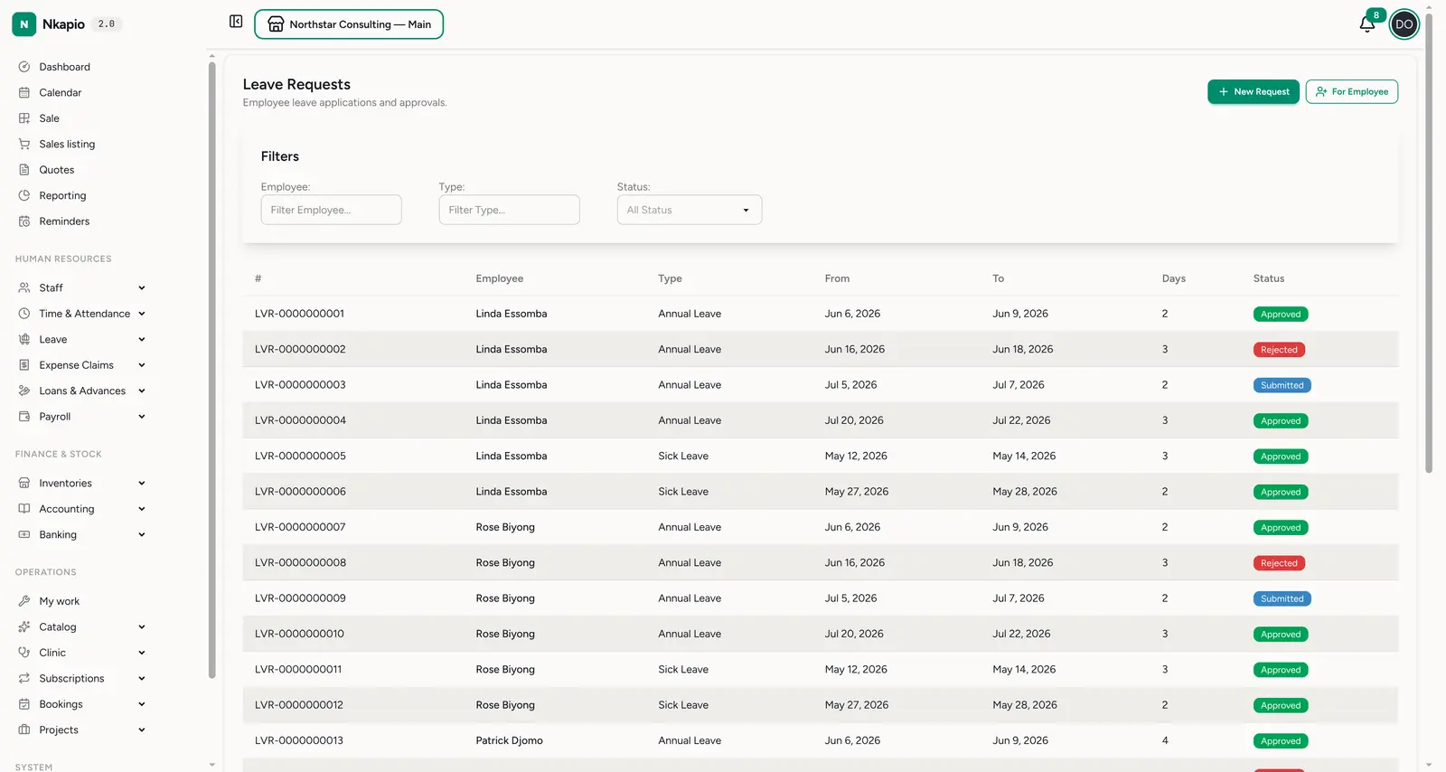Click the Payroll icon in sidebar
Screen dimensions: 1446x772
coord(24,417)
